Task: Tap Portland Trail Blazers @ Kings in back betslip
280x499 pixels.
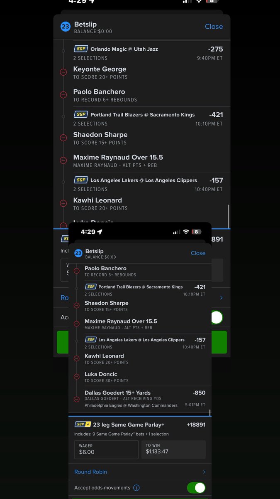Action: (143, 115)
